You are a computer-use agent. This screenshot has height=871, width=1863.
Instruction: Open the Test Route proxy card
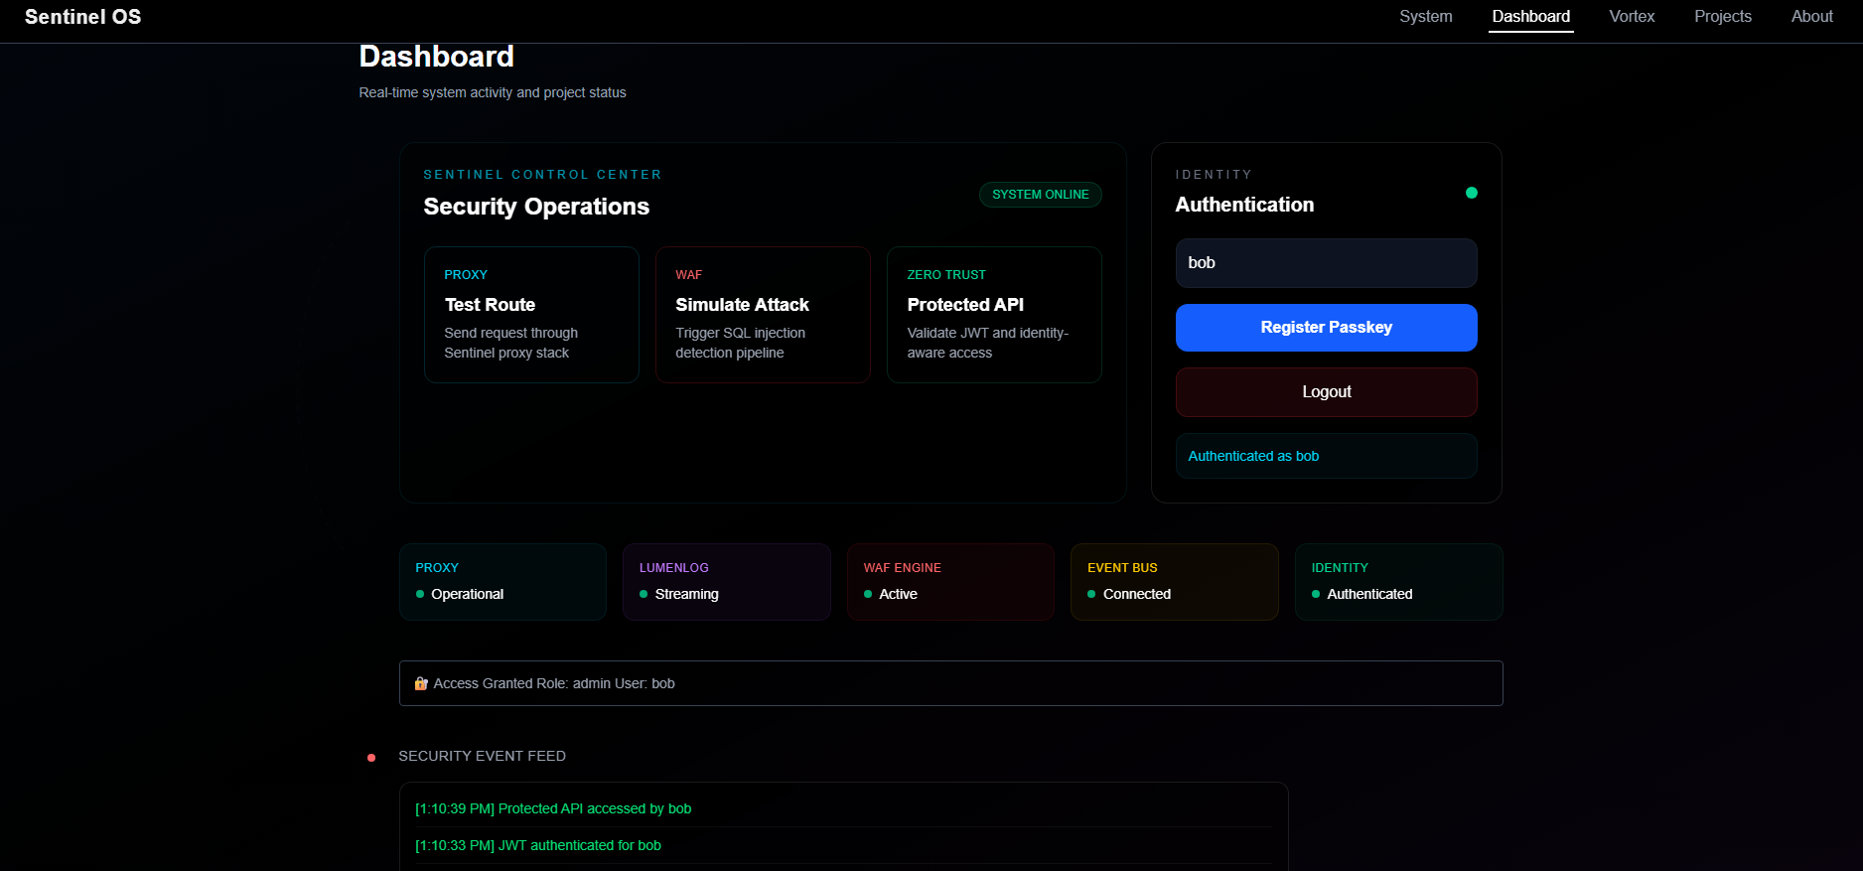click(531, 315)
